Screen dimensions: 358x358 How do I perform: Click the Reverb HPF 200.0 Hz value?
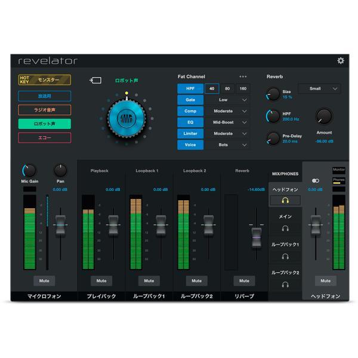click(291, 119)
